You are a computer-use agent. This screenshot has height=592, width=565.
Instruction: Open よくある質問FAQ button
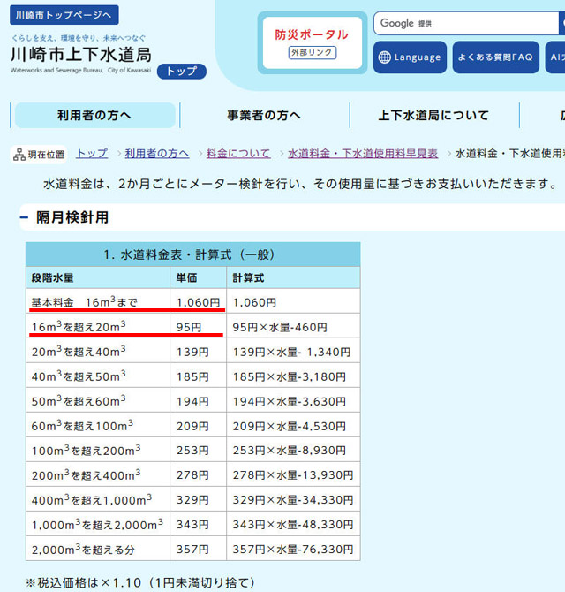coord(495,57)
